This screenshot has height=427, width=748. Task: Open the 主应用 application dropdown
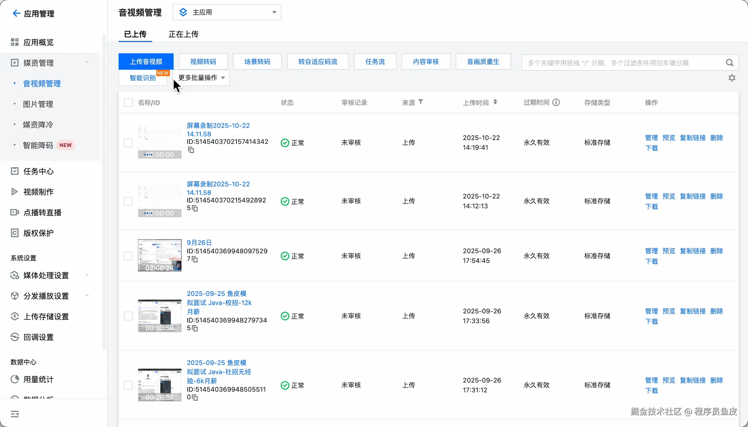coord(227,12)
